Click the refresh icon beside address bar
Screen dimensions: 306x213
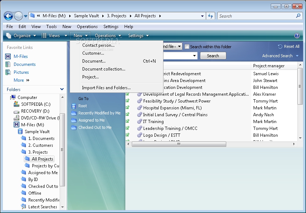210,16
